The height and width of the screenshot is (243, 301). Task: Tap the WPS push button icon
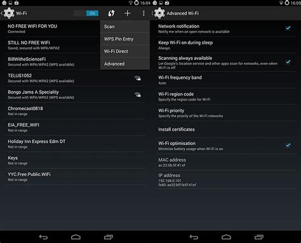111,13
